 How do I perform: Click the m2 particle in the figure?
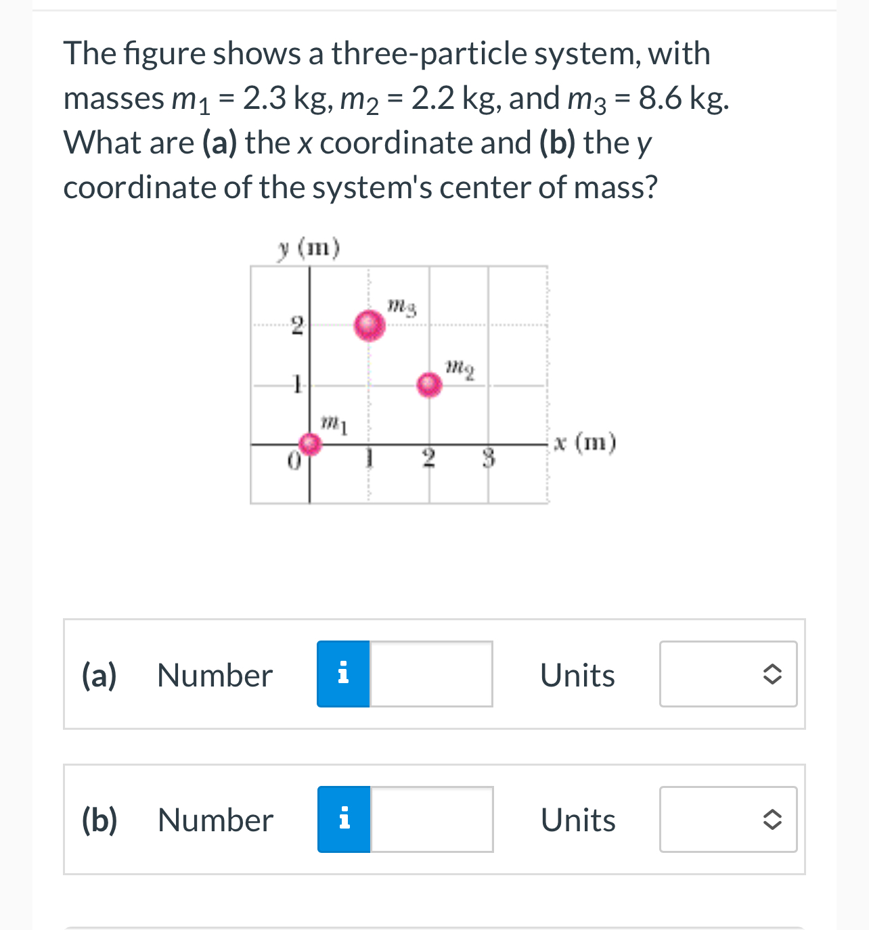pos(429,386)
